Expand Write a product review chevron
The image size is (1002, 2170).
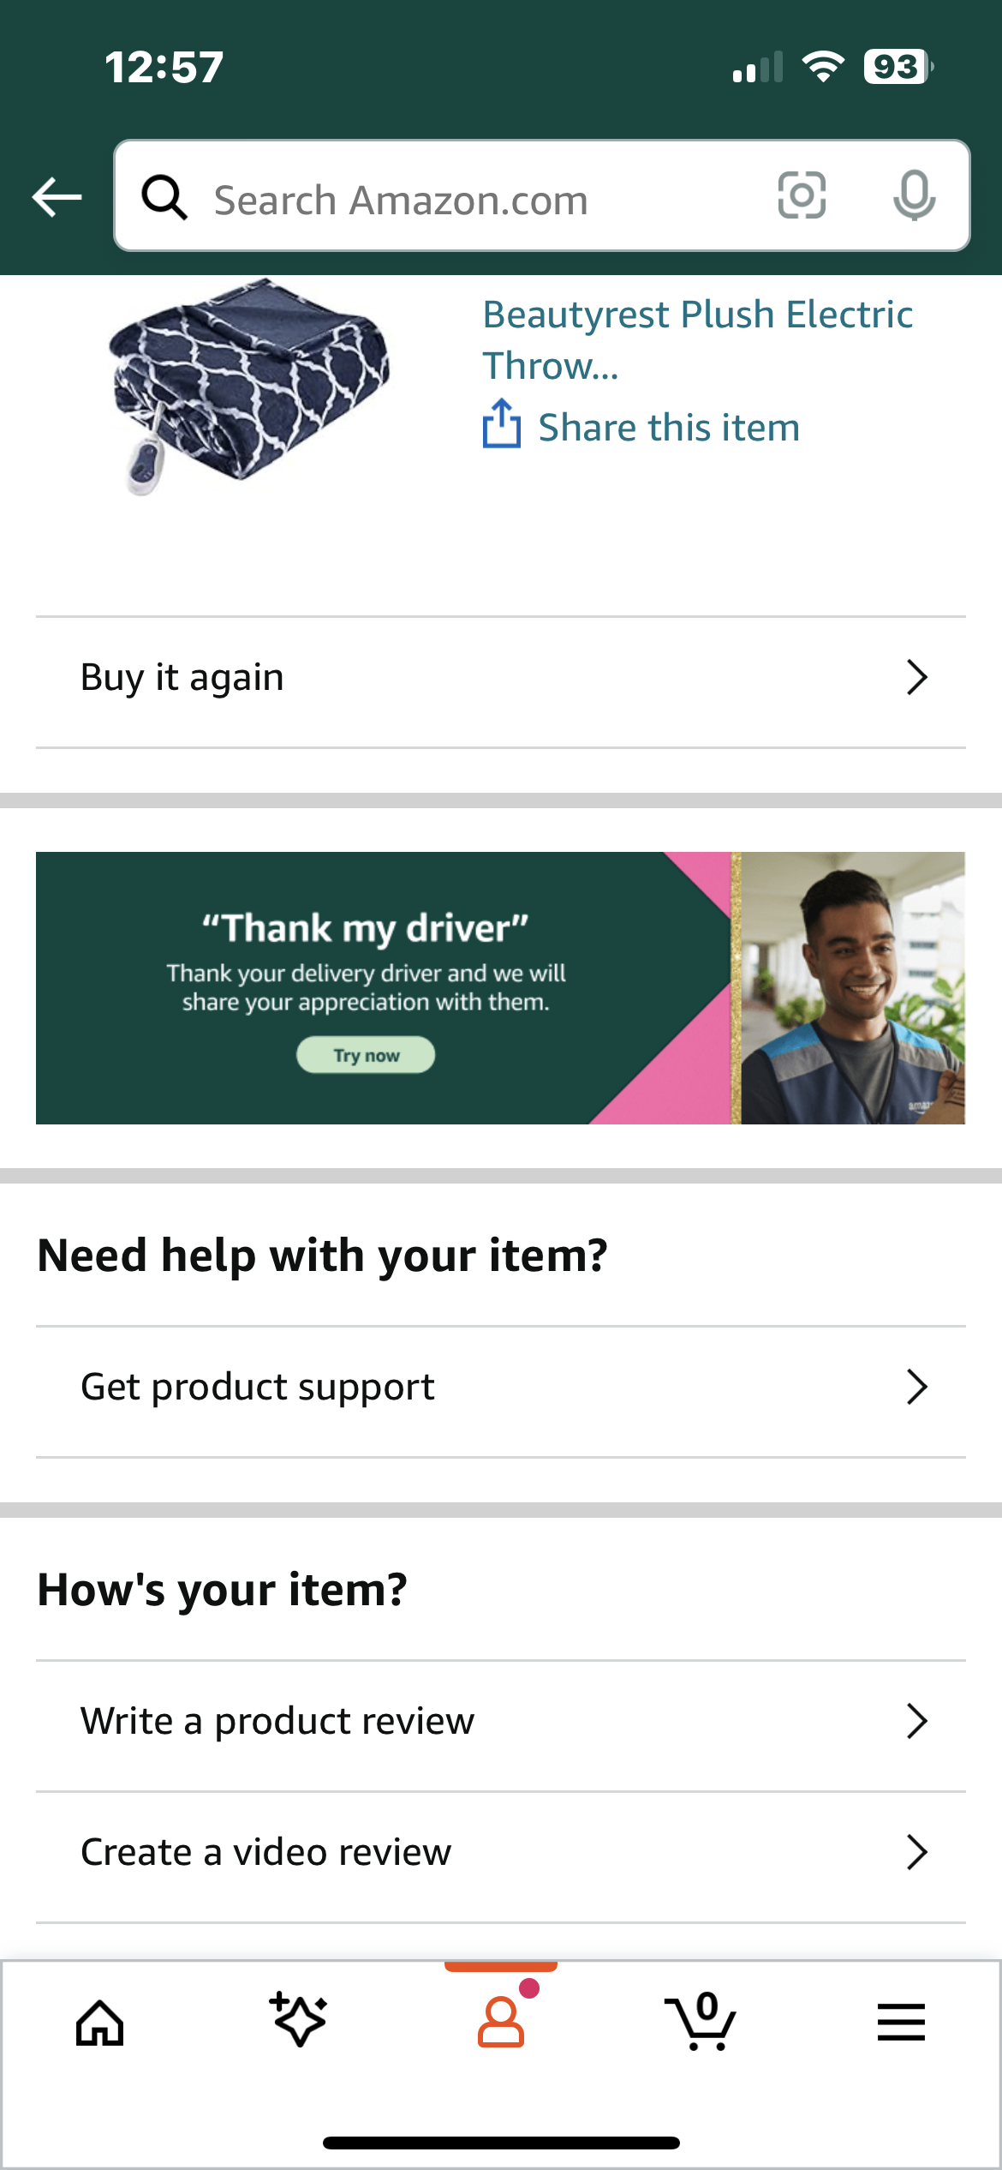[x=917, y=1721]
